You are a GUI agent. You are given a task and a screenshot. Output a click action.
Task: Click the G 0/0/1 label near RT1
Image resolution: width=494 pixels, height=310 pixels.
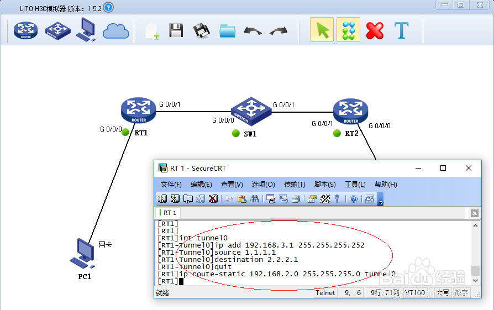(x=170, y=104)
